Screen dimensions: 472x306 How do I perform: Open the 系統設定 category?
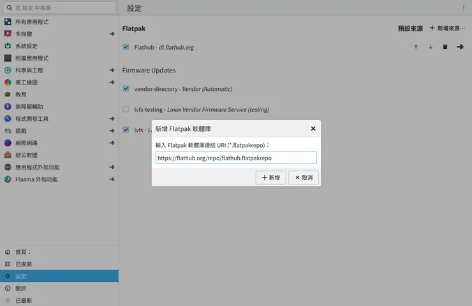click(x=59, y=46)
